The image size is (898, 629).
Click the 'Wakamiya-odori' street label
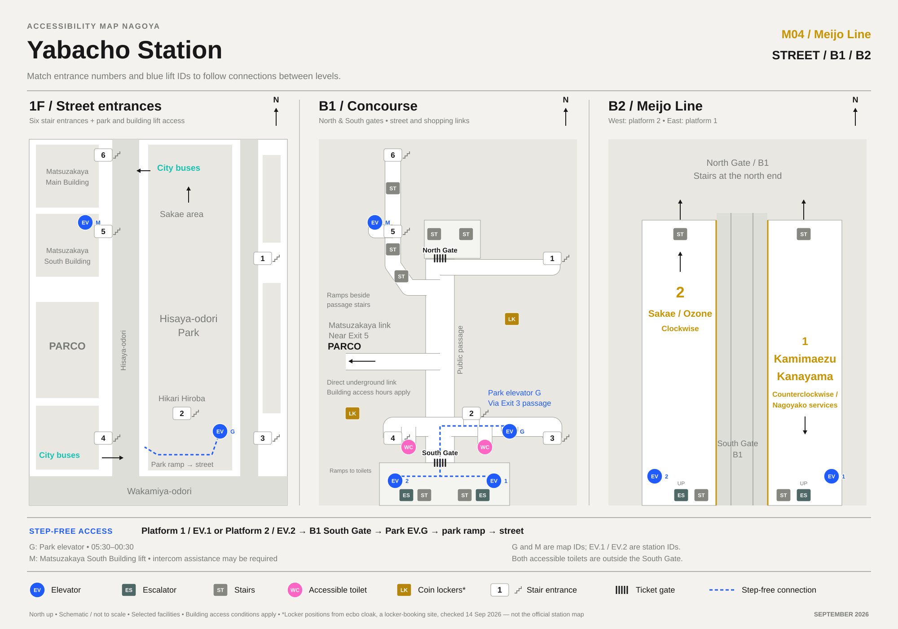tap(159, 491)
